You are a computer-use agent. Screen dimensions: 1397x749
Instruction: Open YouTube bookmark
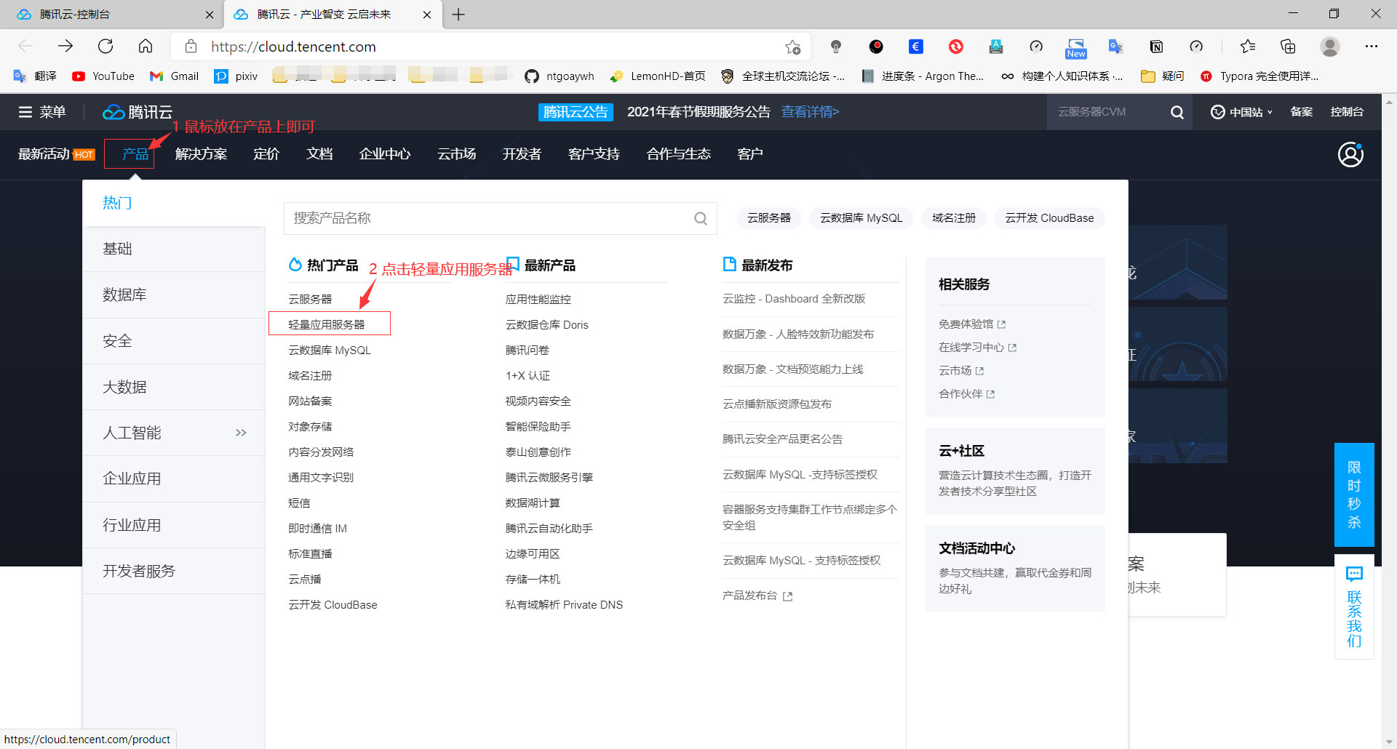(x=103, y=76)
